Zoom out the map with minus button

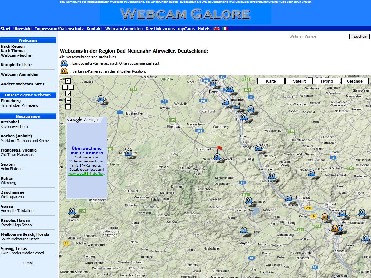68,107
